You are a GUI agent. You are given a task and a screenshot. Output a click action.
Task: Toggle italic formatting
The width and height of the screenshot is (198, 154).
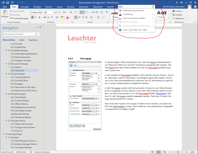click(36, 17)
